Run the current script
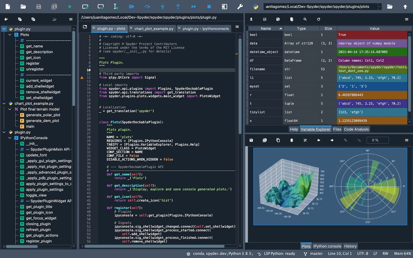413x258 pixels. click(70, 6)
